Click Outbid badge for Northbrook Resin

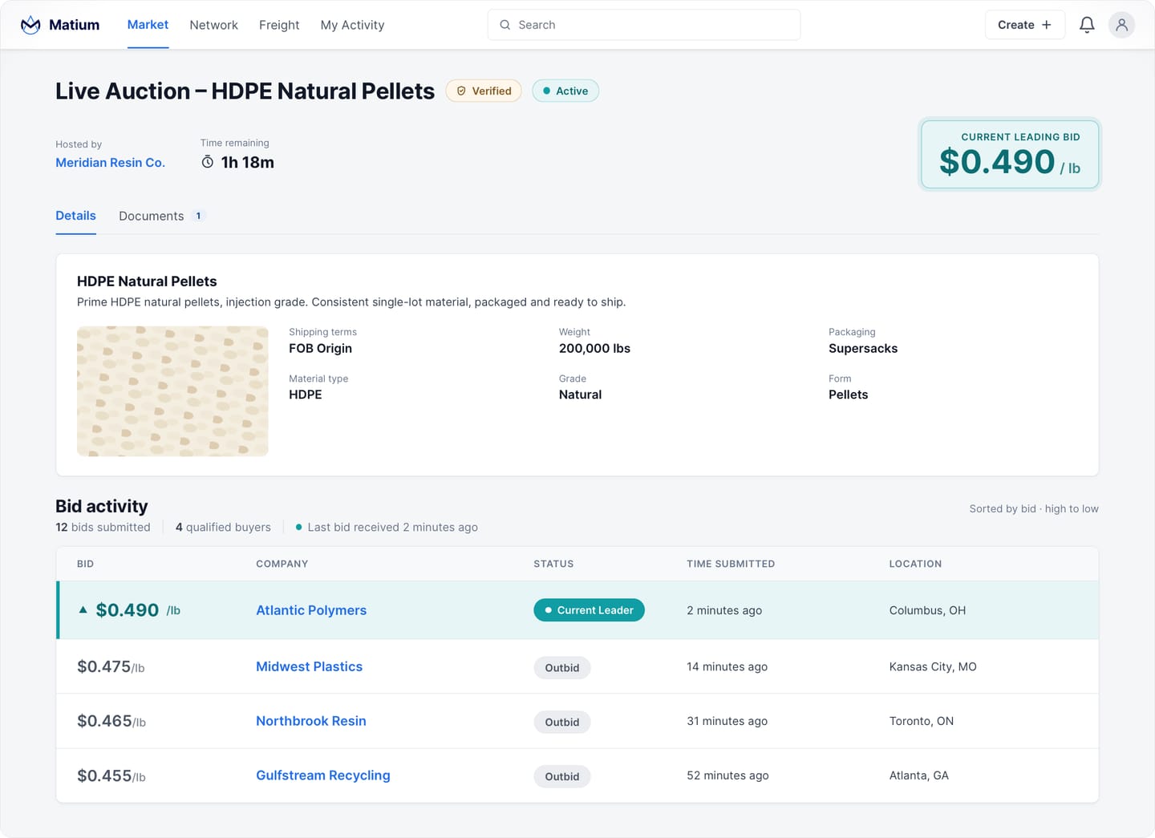click(562, 722)
